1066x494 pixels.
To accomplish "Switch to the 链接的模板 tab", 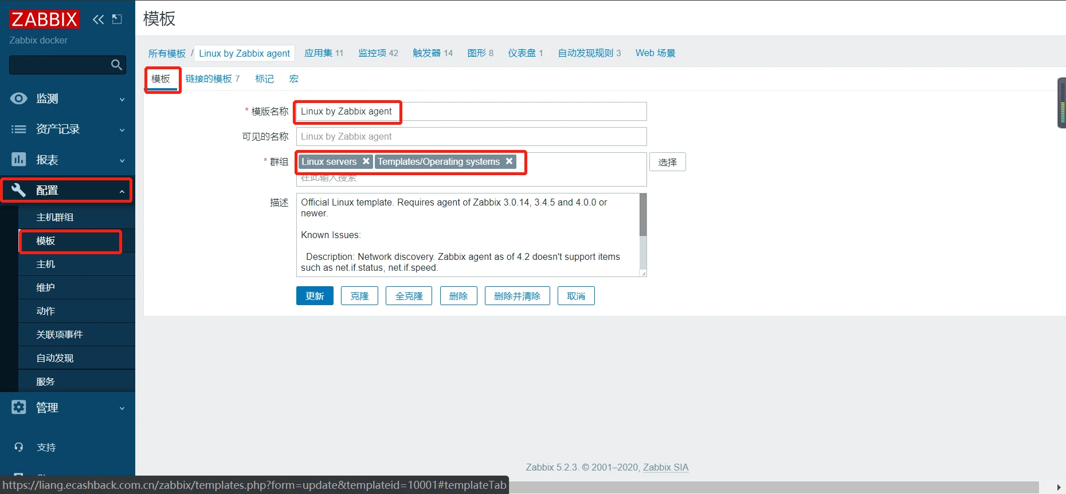I will tap(213, 79).
